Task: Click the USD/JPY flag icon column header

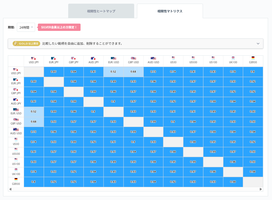Action: (33, 58)
